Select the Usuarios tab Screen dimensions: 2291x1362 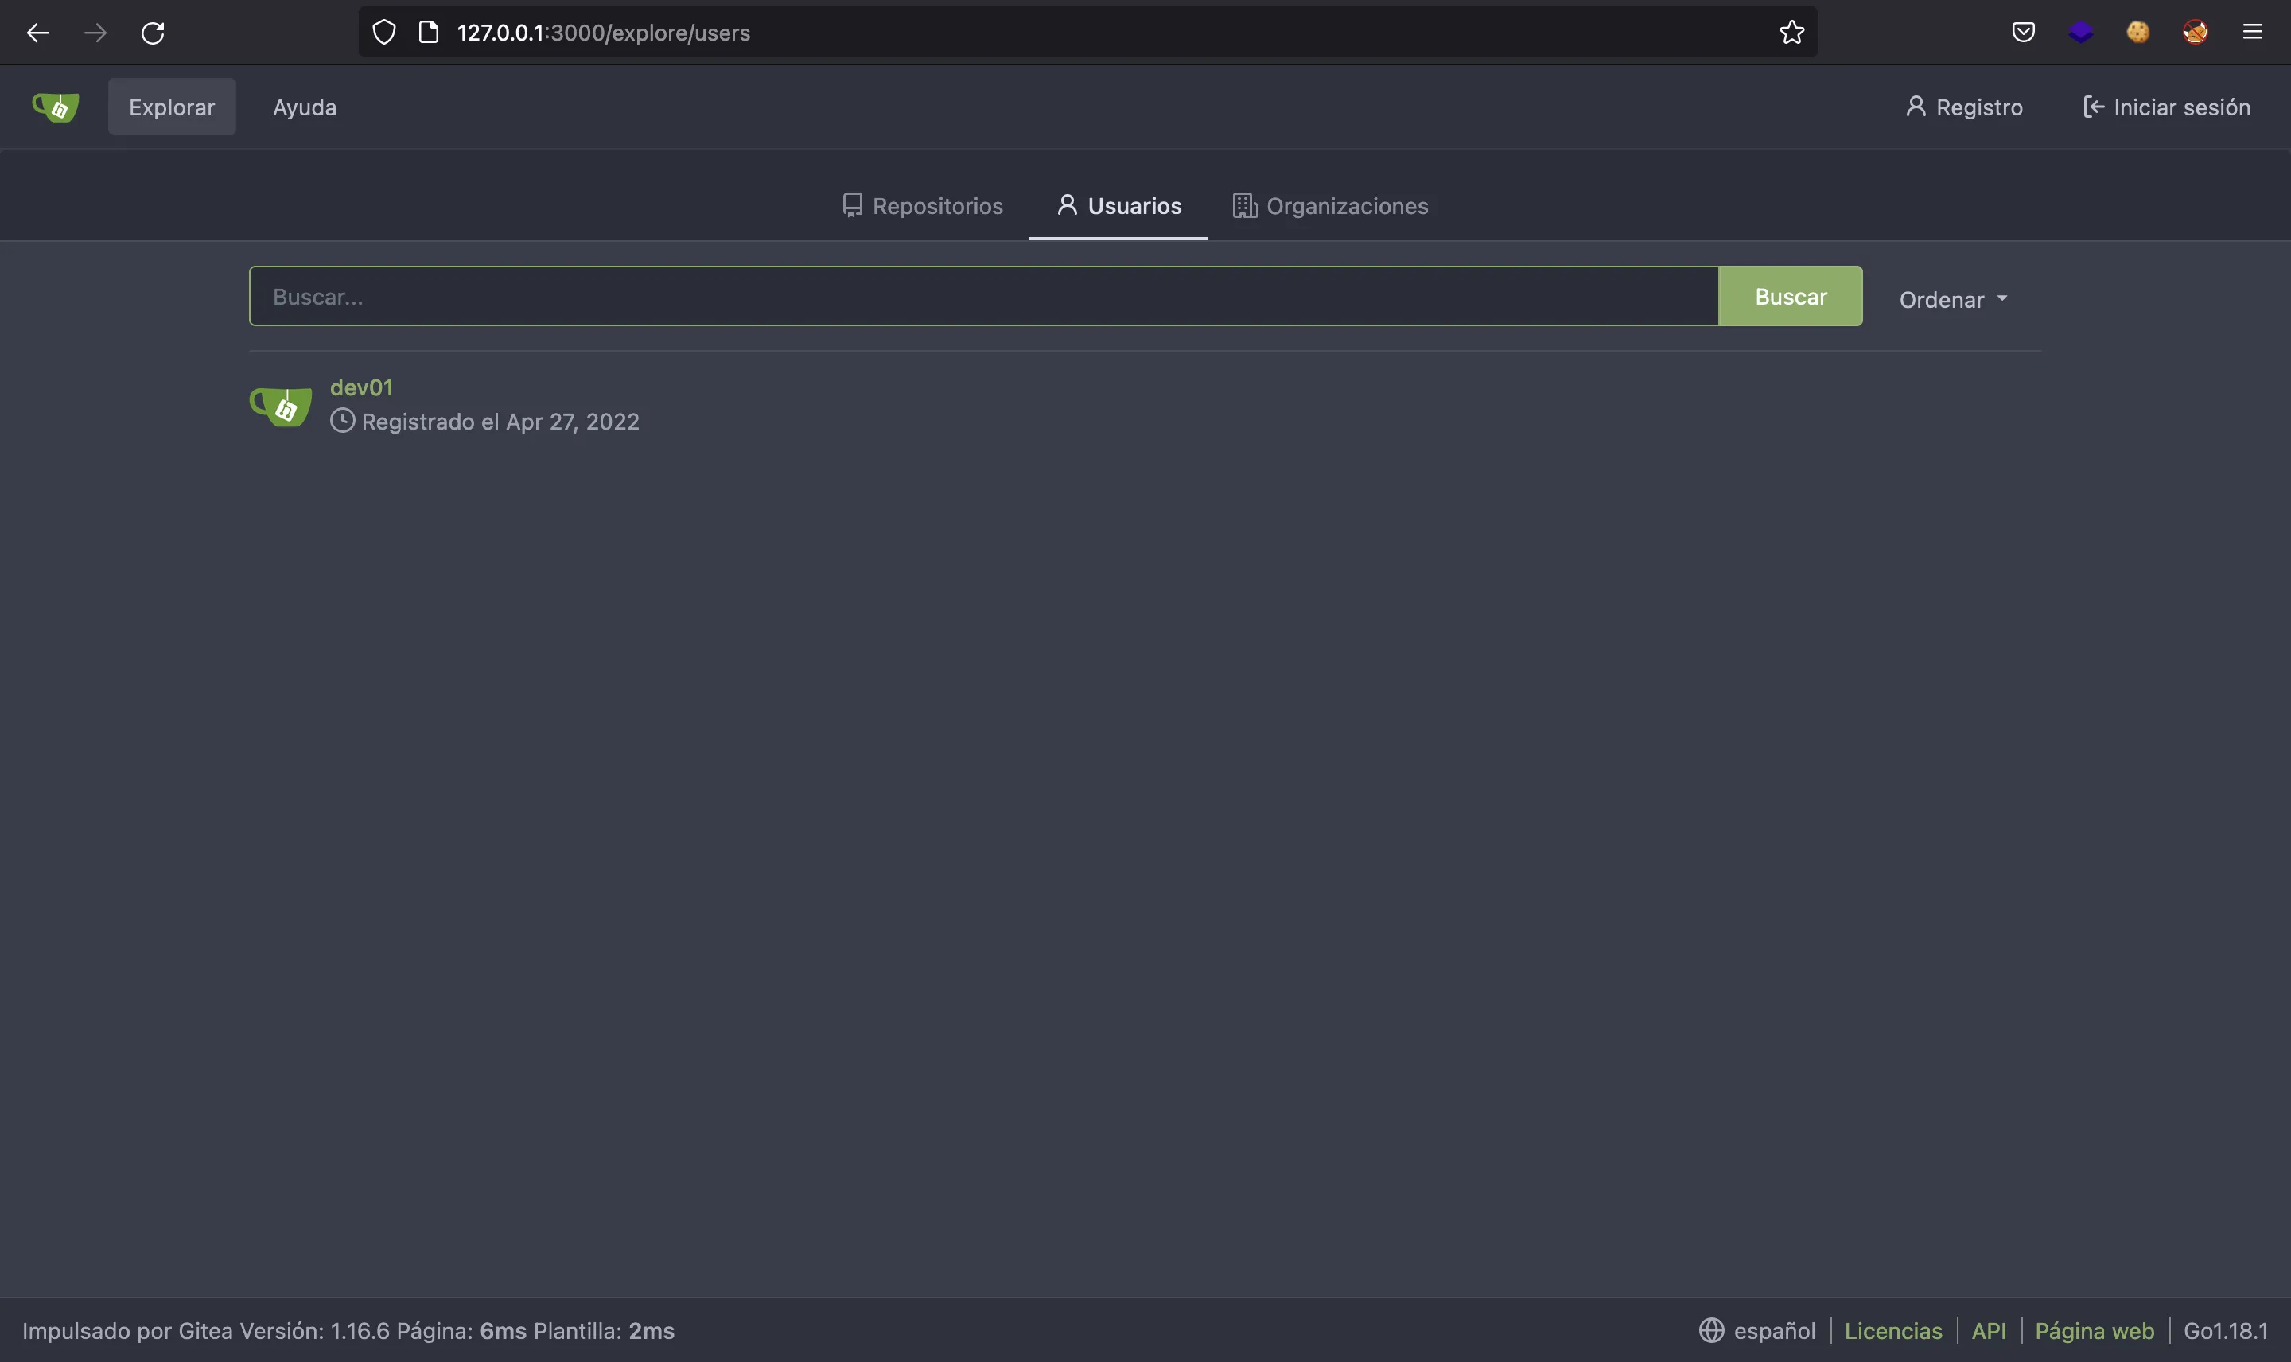coord(1118,205)
